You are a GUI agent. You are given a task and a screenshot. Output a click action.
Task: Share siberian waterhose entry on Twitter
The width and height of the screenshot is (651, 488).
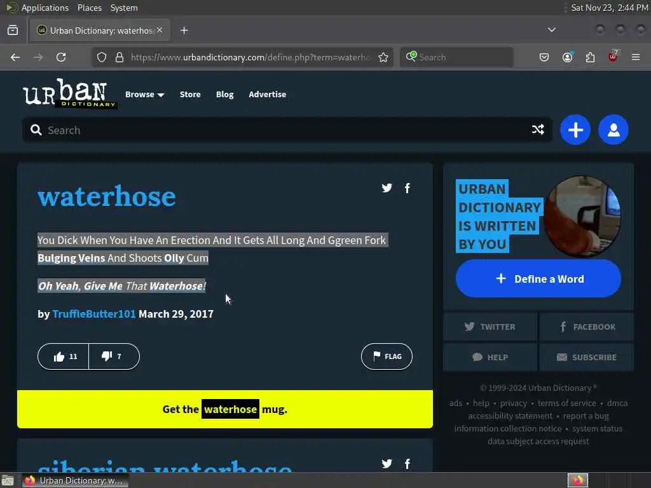387,463
